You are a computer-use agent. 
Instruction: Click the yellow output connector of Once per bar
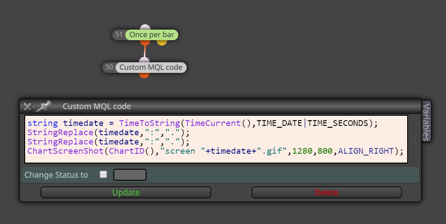[162, 43]
